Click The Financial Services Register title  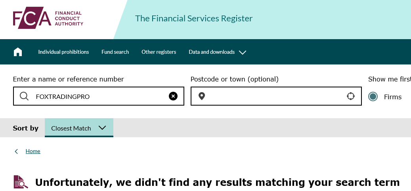click(194, 18)
